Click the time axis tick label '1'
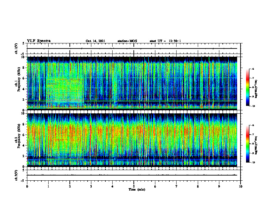 48,186
